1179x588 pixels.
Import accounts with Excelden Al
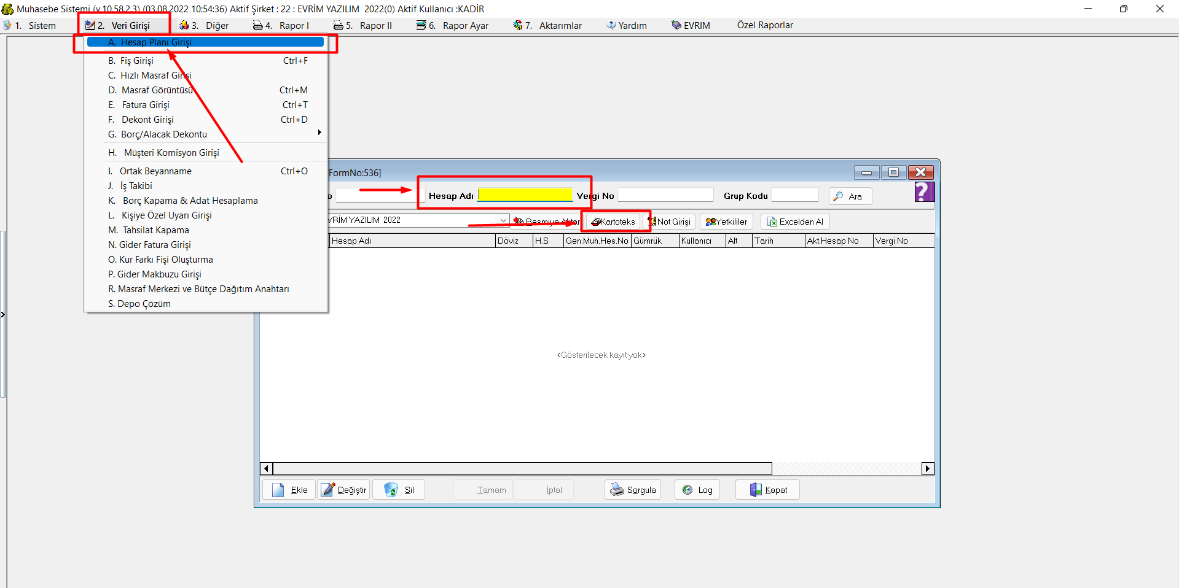point(795,222)
